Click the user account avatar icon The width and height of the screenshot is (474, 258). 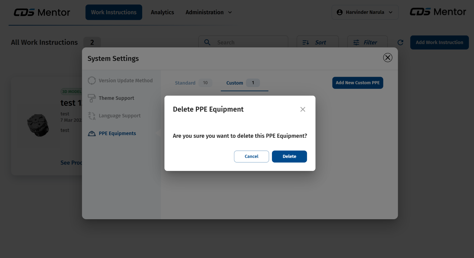340,12
